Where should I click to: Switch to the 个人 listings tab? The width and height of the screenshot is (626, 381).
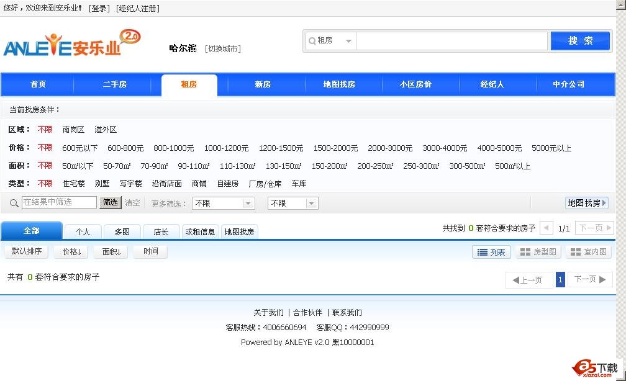click(83, 231)
